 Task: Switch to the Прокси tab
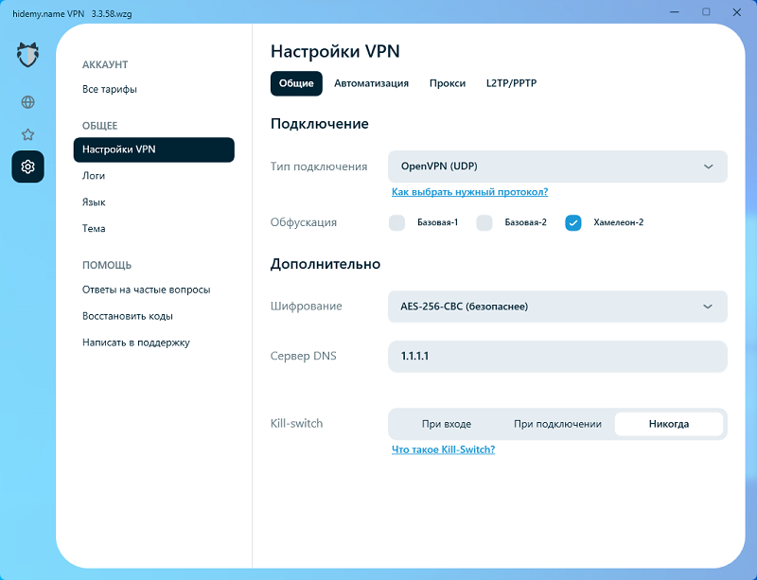[447, 83]
